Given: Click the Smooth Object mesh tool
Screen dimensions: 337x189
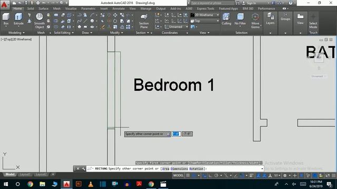Looking at the screenshot, I should tap(39, 21).
